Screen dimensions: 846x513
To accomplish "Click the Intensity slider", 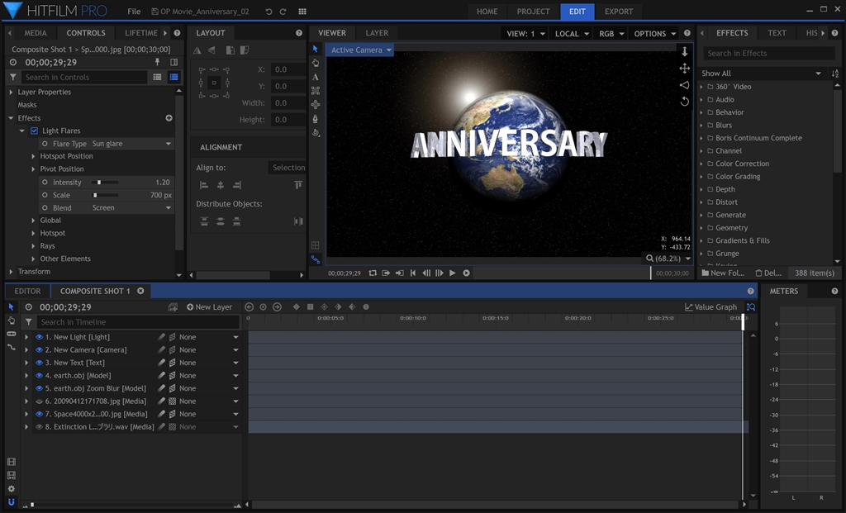I will pos(105,183).
